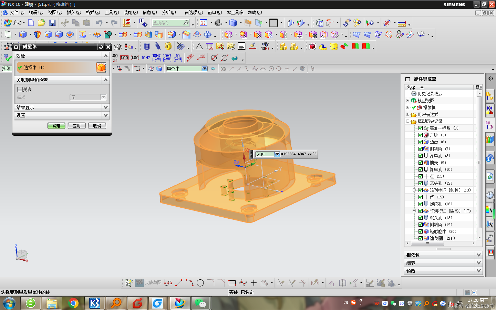Open the 帮助(H) menu
Image resolution: width=496 pixels, height=310 pixels.
255,12
